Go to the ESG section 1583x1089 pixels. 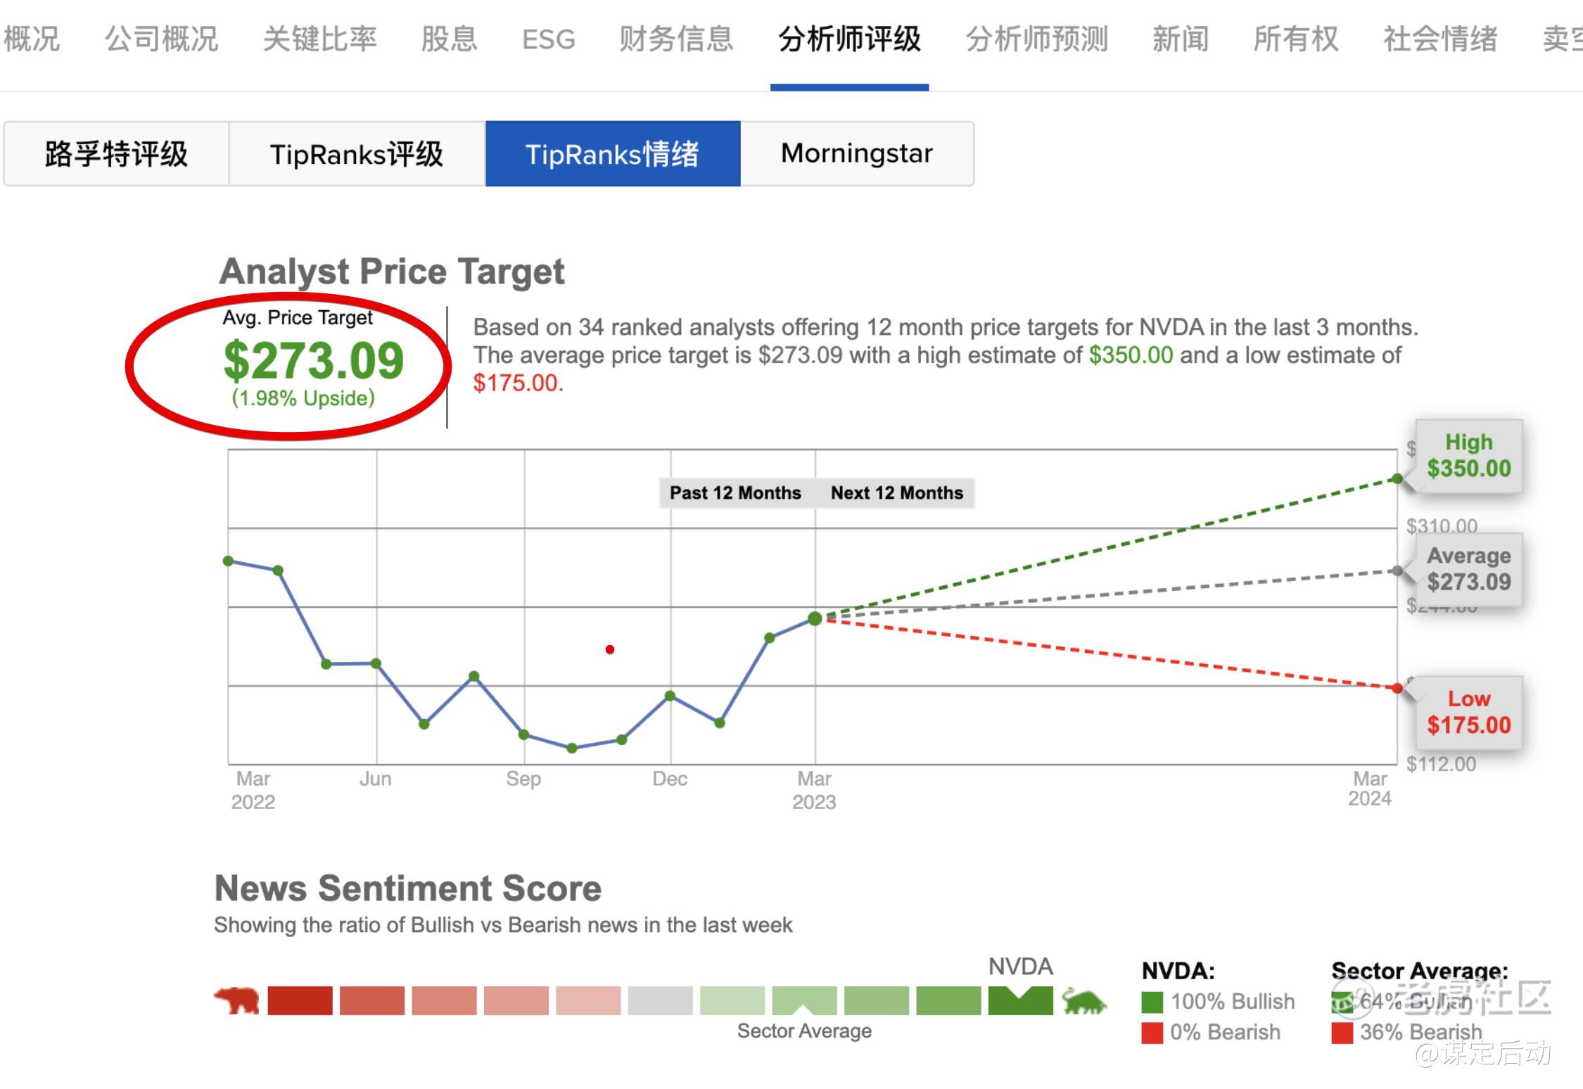(548, 39)
